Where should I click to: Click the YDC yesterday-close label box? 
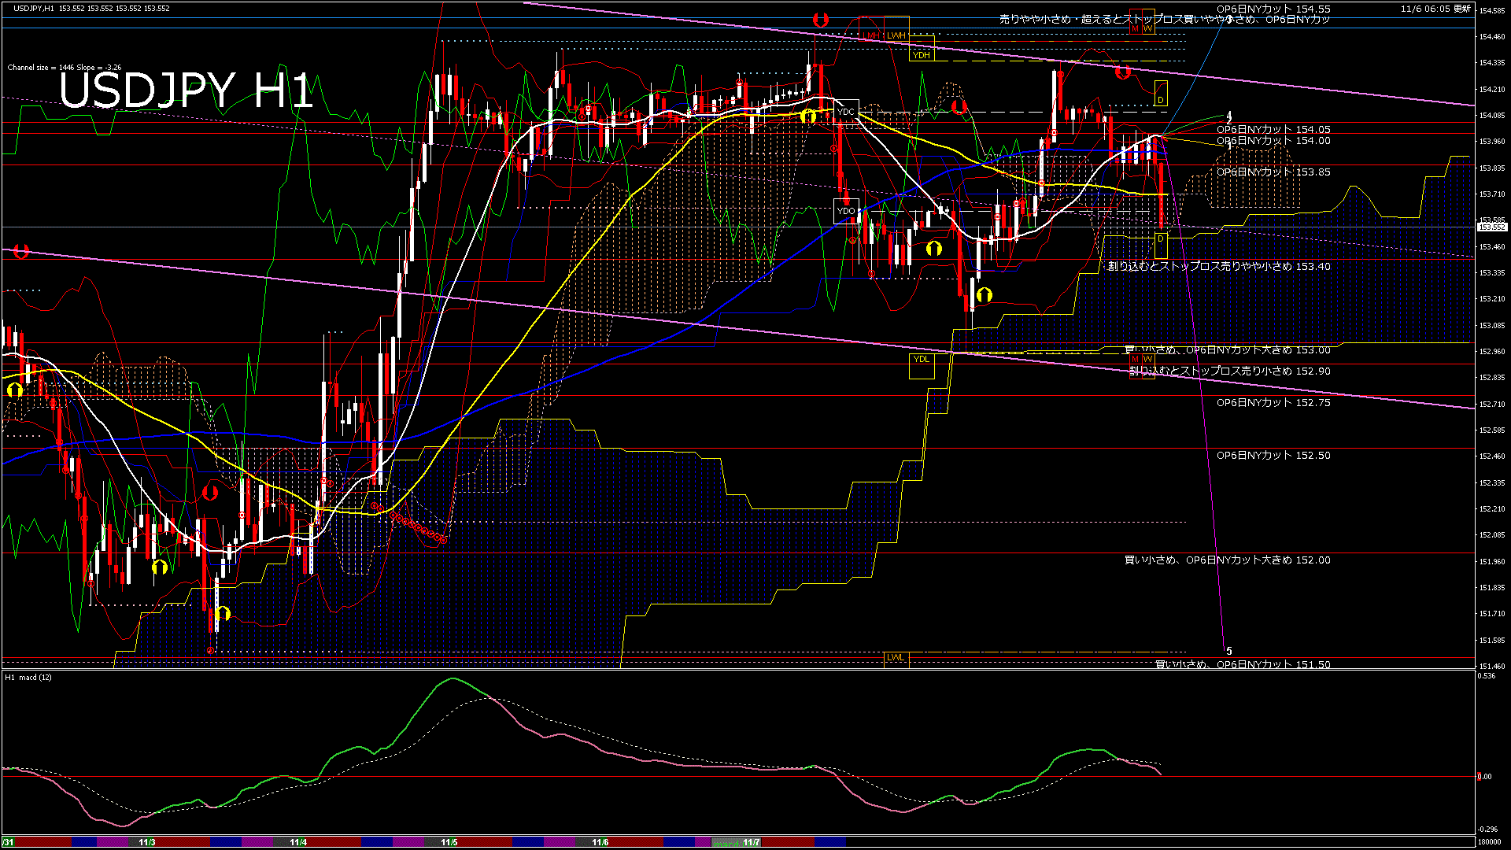(848, 113)
